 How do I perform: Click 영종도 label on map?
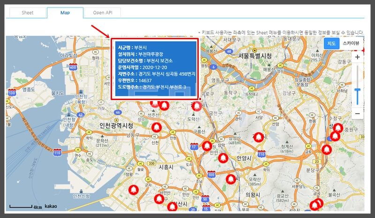coord(29,89)
